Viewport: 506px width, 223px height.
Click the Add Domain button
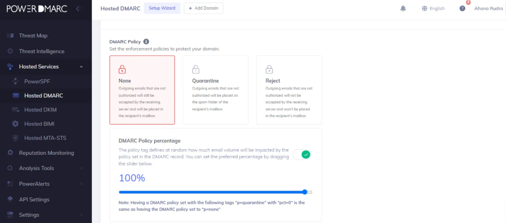pyautogui.click(x=204, y=8)
